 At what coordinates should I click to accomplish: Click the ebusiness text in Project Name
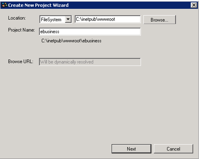tap(50, 32)
